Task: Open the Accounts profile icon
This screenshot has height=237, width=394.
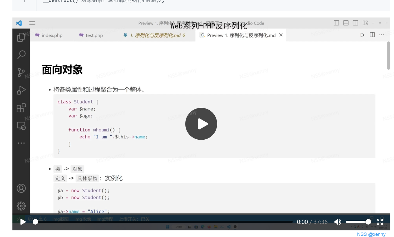Action: point(21,188)
